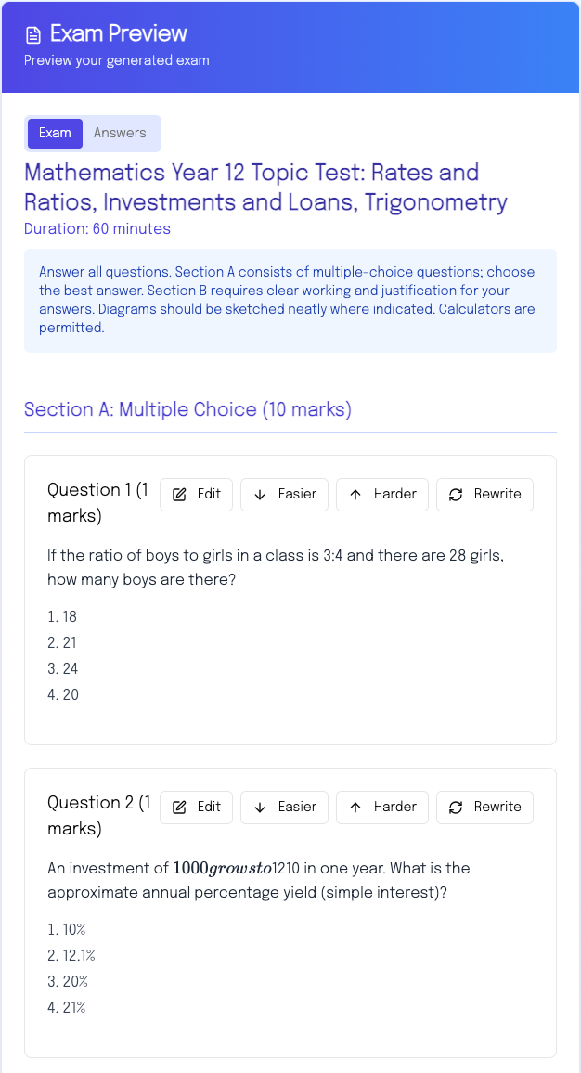Click the pencil icon on Question 2
Screen dimensions: 581x1073
click(180, 808)
